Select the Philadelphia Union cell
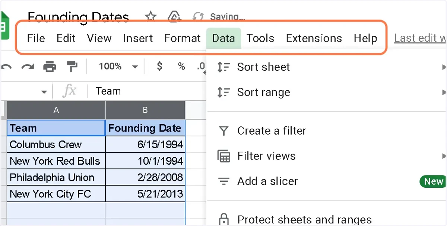Screen dimensions: 447x226 click(x=56, y=177)
